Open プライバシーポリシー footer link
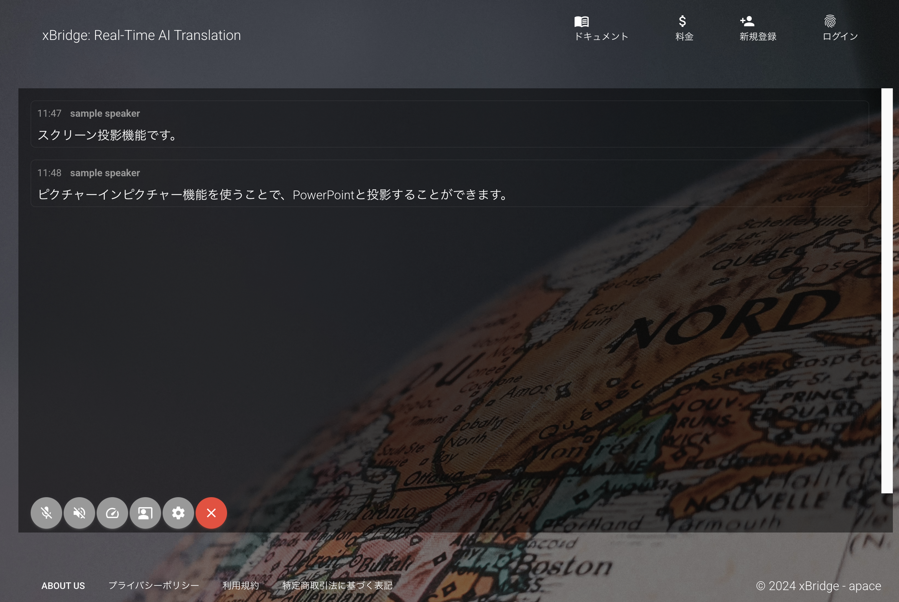 pyautogui.click(x=154, y=585)
